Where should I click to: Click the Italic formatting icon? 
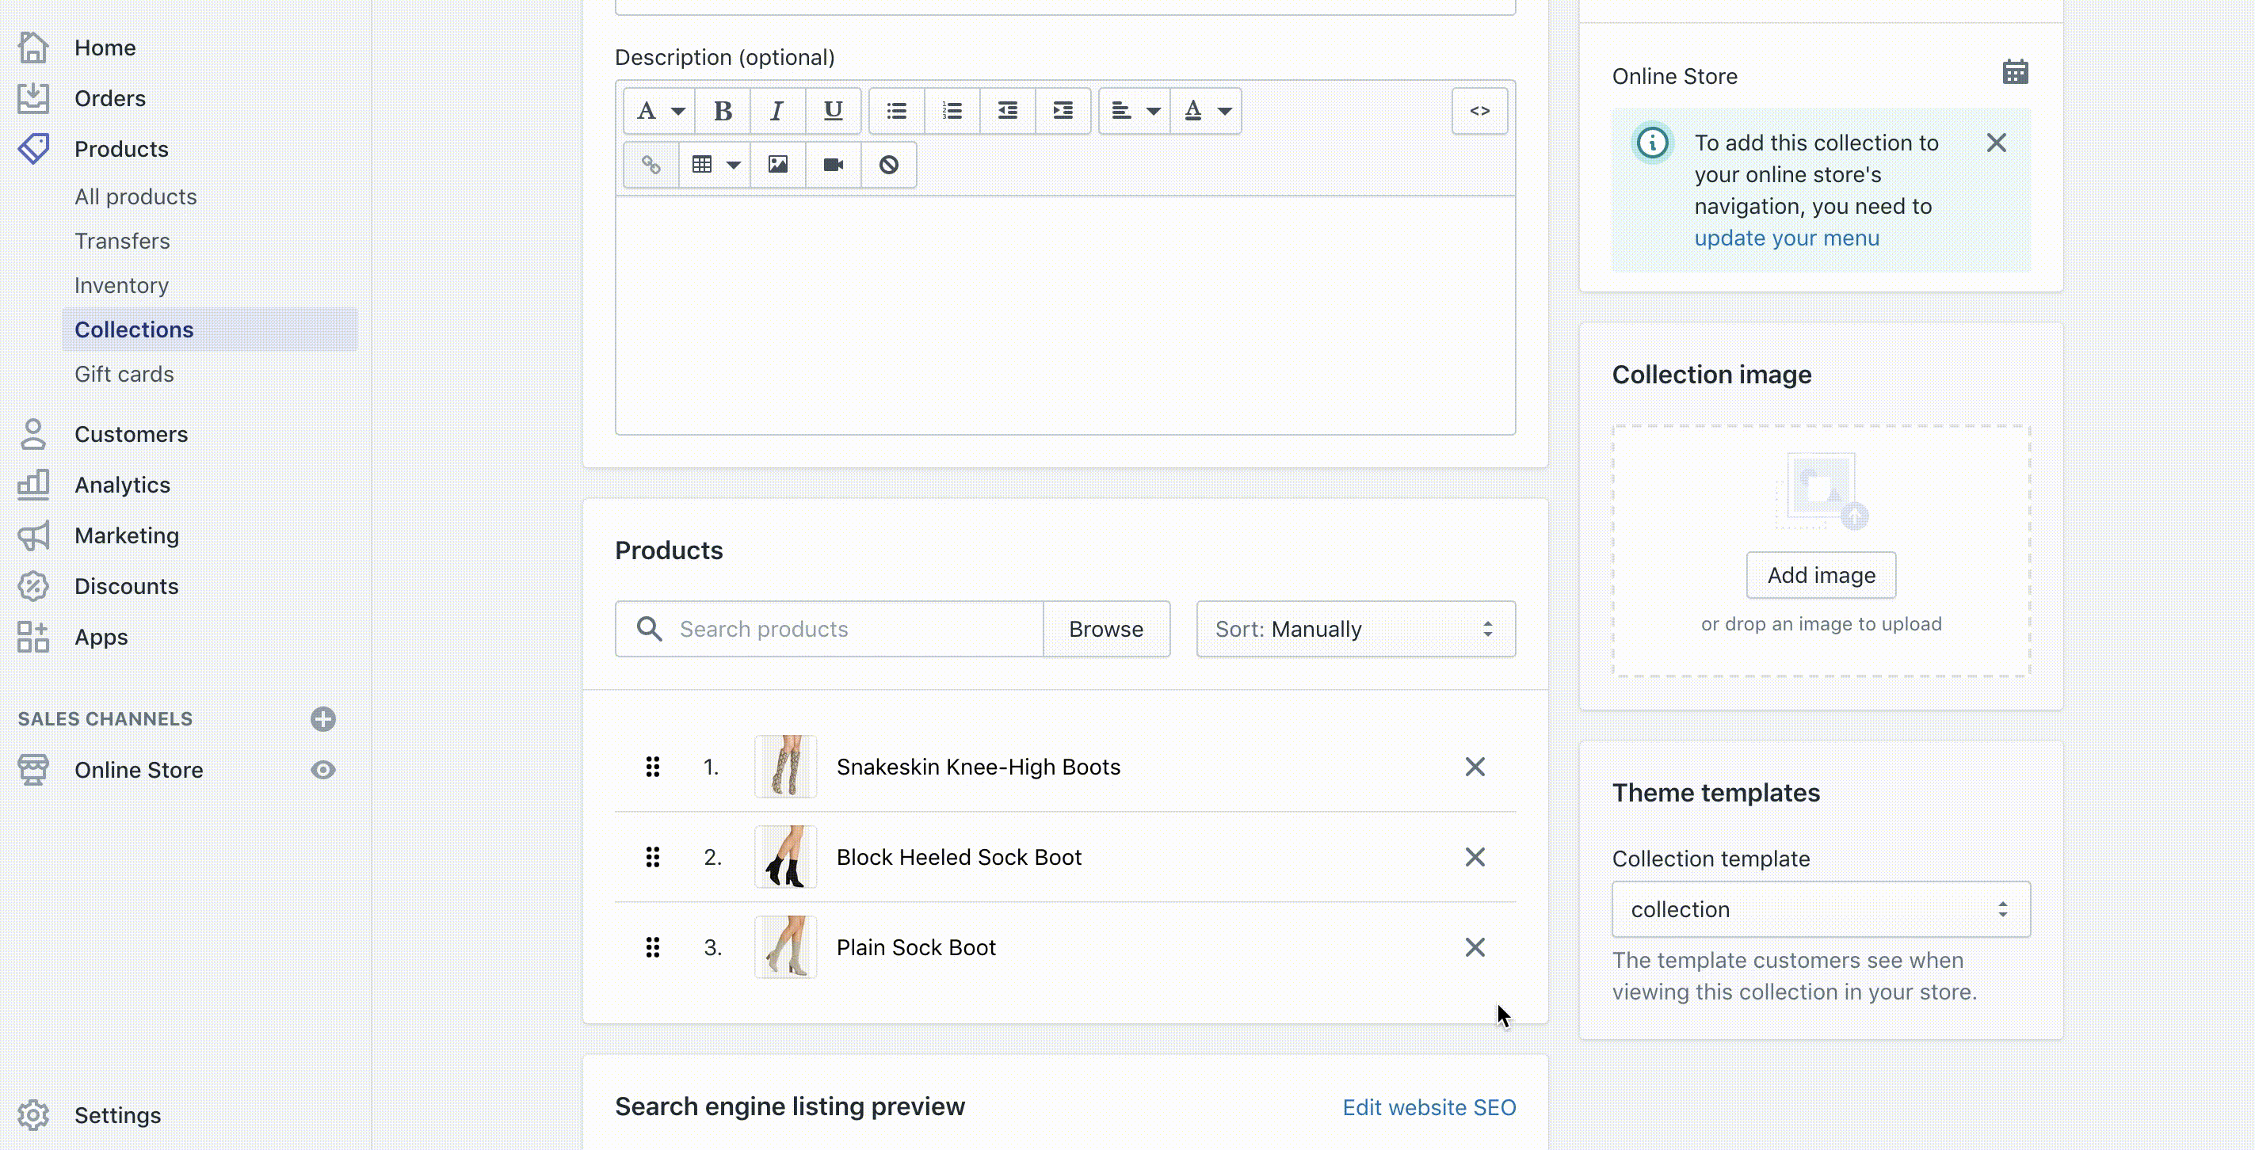click(x=777, y=111)
